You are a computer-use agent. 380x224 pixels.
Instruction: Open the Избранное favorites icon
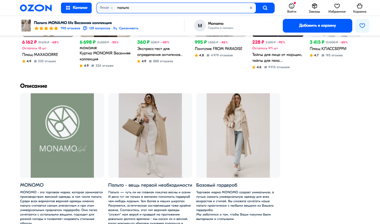tap(337, 8)
